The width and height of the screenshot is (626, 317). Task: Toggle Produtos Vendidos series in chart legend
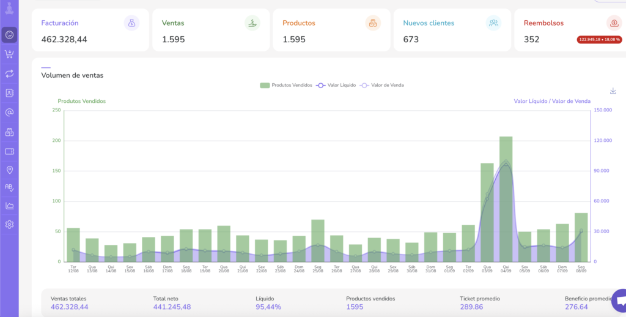[x=285, y=85]
